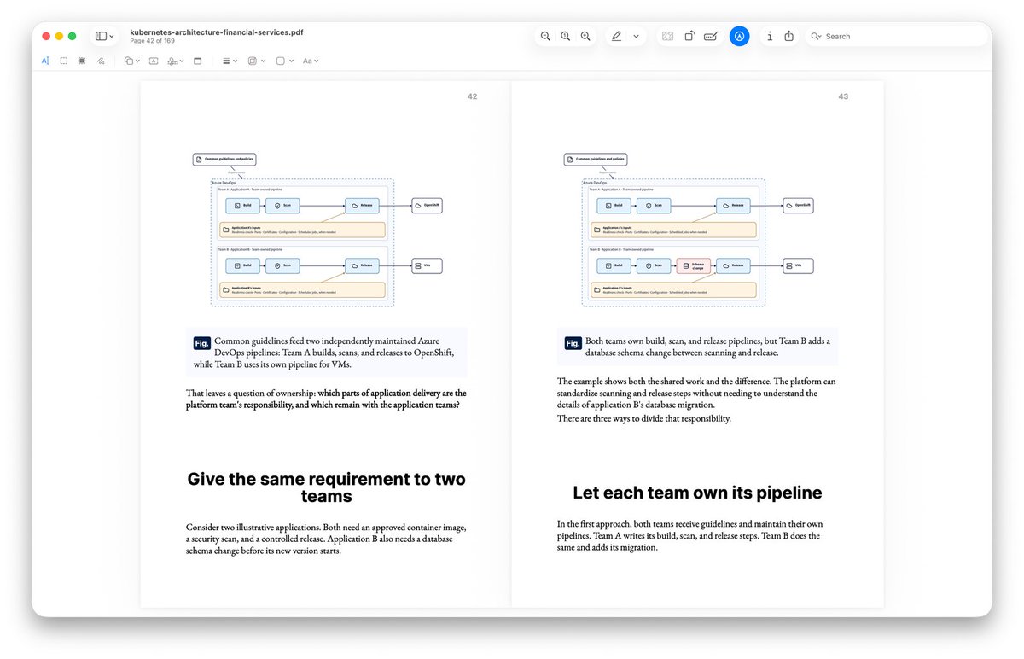The height and width of the screenshot is (659, 1024).
Task: Insert a text box with Text tool
Action: pyautogui.click(x=154, y=61)
